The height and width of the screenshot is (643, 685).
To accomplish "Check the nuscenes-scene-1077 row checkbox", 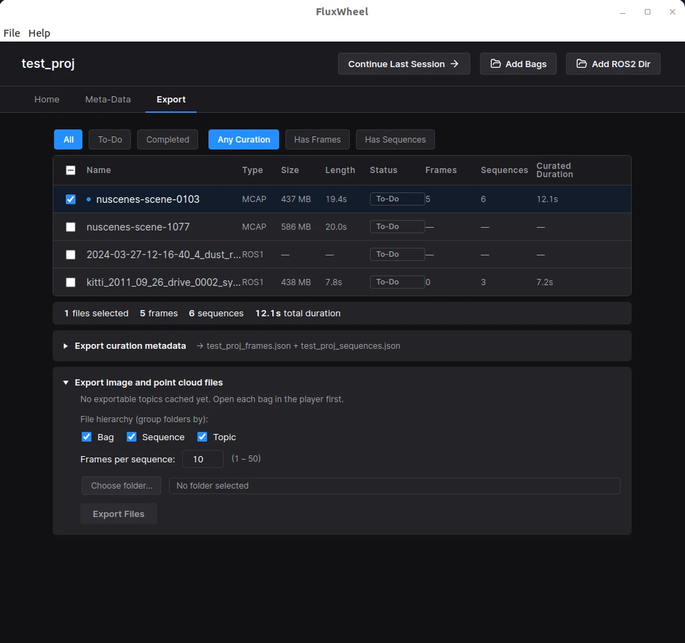I will 71,227.
